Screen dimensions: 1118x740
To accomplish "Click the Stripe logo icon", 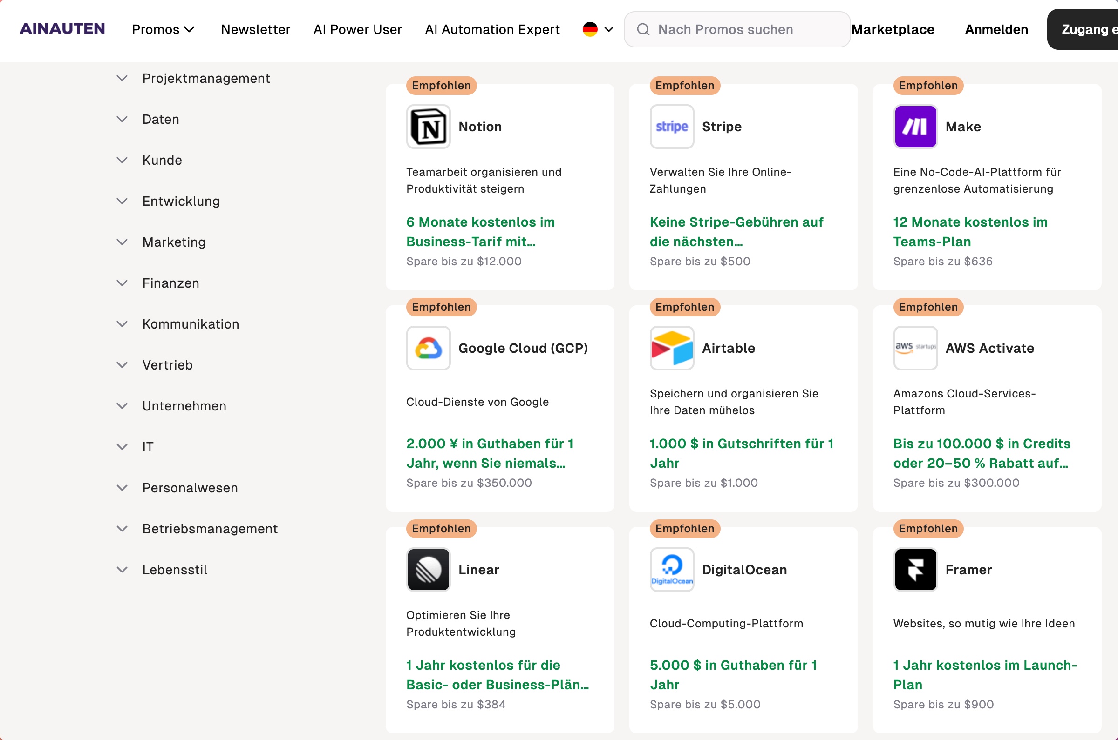I will pyautogui.click(x=672, y=127).
